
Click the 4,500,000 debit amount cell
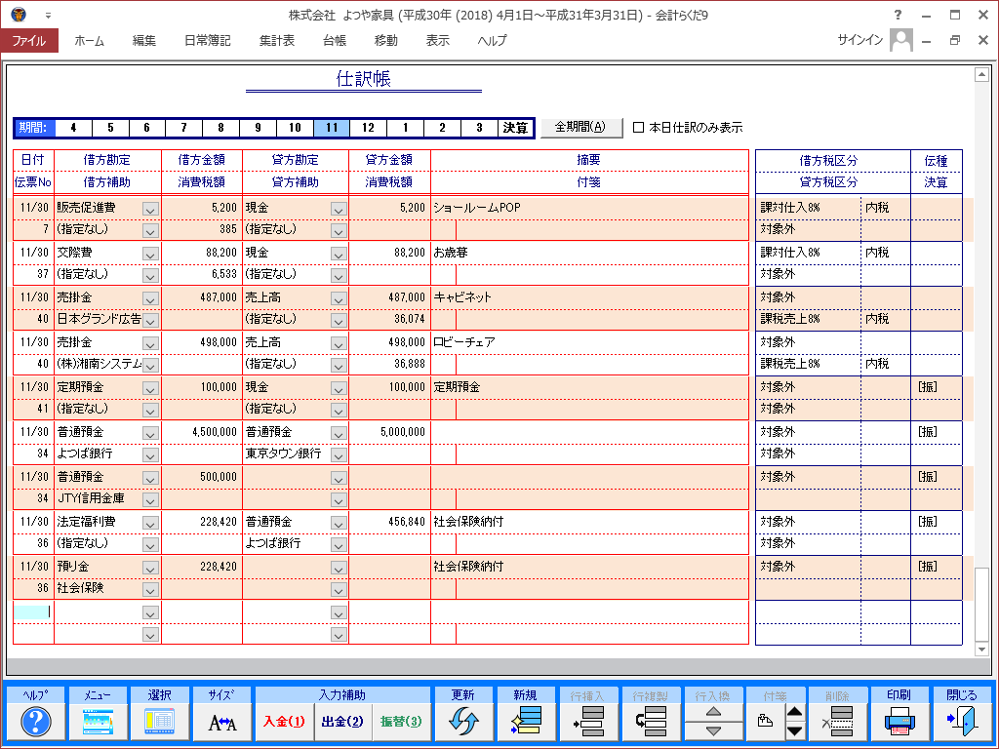pyautogui.click(x=202, y=432)
